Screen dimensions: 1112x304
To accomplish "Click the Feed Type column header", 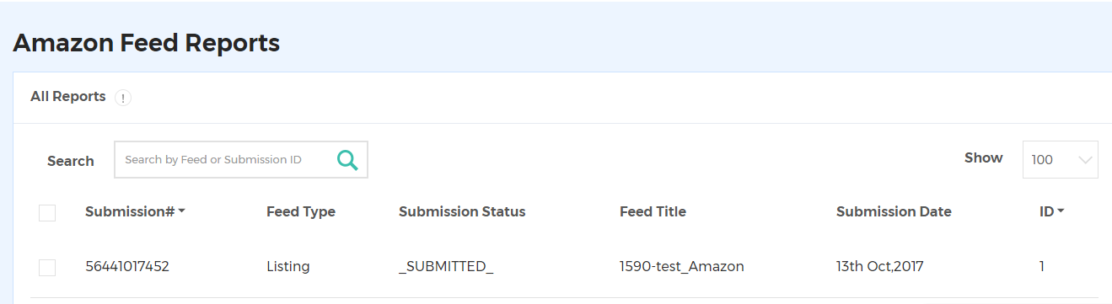I will pos(301,212).
